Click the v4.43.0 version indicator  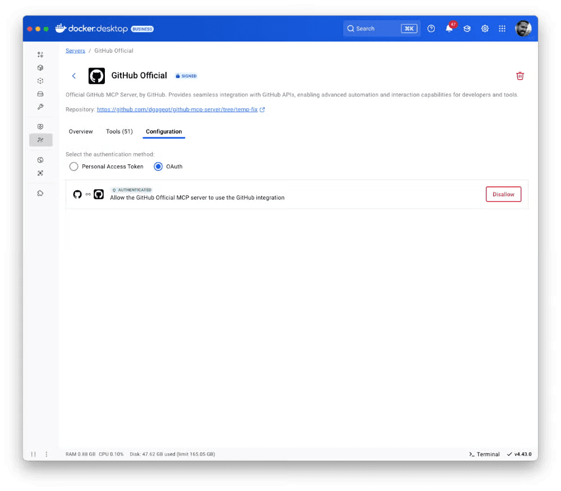519,454
